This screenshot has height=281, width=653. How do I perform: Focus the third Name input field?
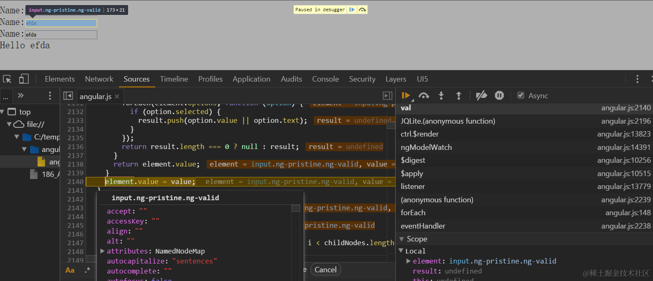[61, 35]
